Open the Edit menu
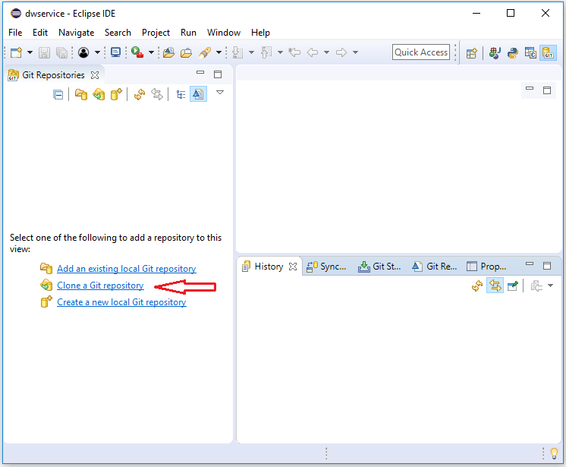The height and width of the screenshot is (467, 566). pos(40,33)
